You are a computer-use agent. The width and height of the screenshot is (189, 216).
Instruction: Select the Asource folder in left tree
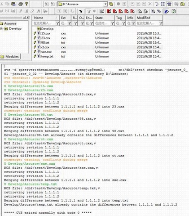(10, 23)
